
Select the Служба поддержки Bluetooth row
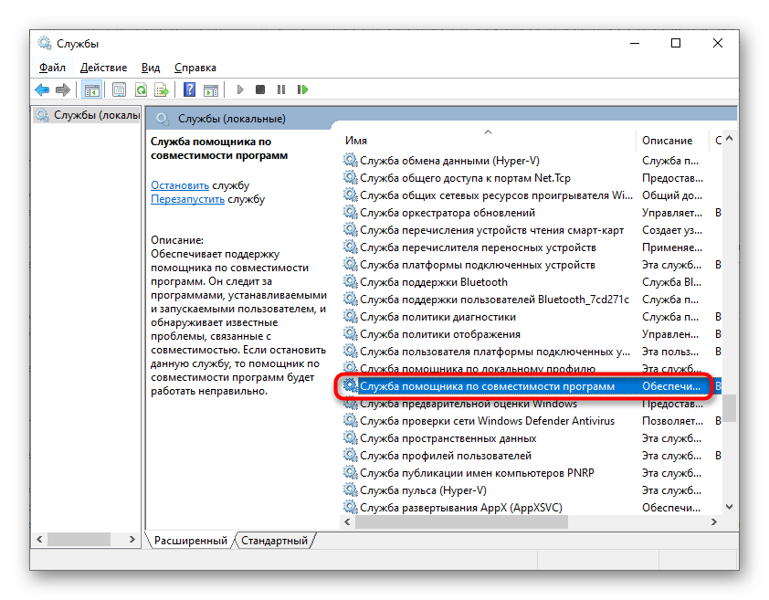coord(433,282)
